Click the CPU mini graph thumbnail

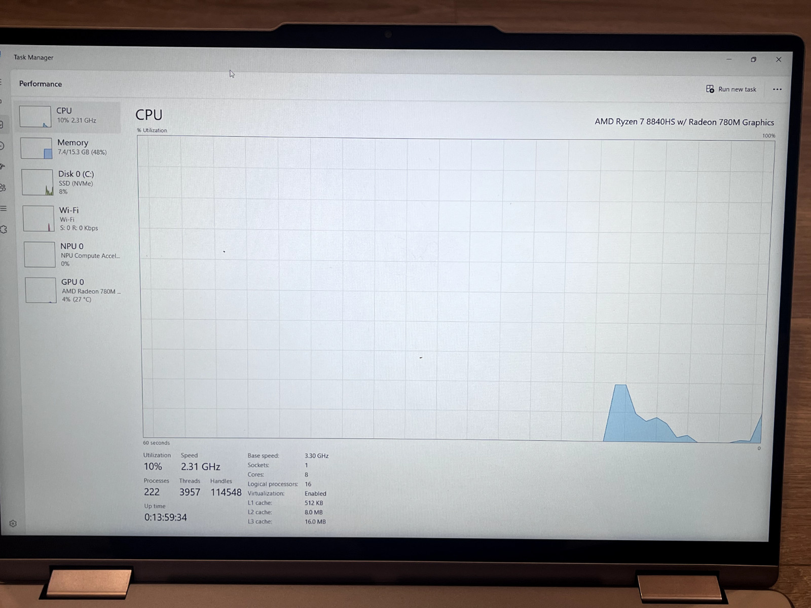pyautogui.click(x=35, y=117)
